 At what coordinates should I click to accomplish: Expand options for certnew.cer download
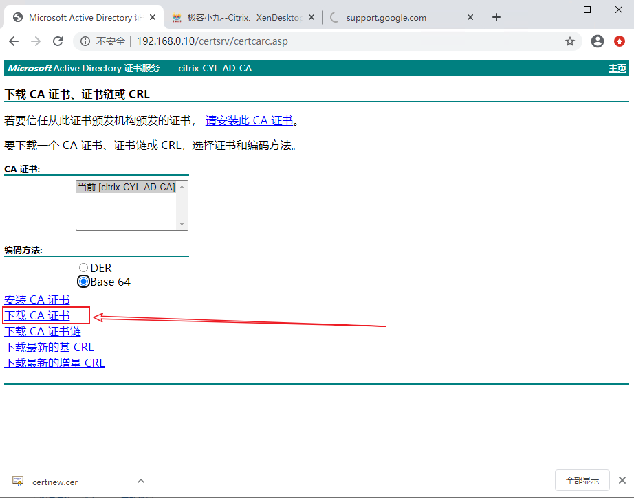pyautogui.click(x=141, y=481)
